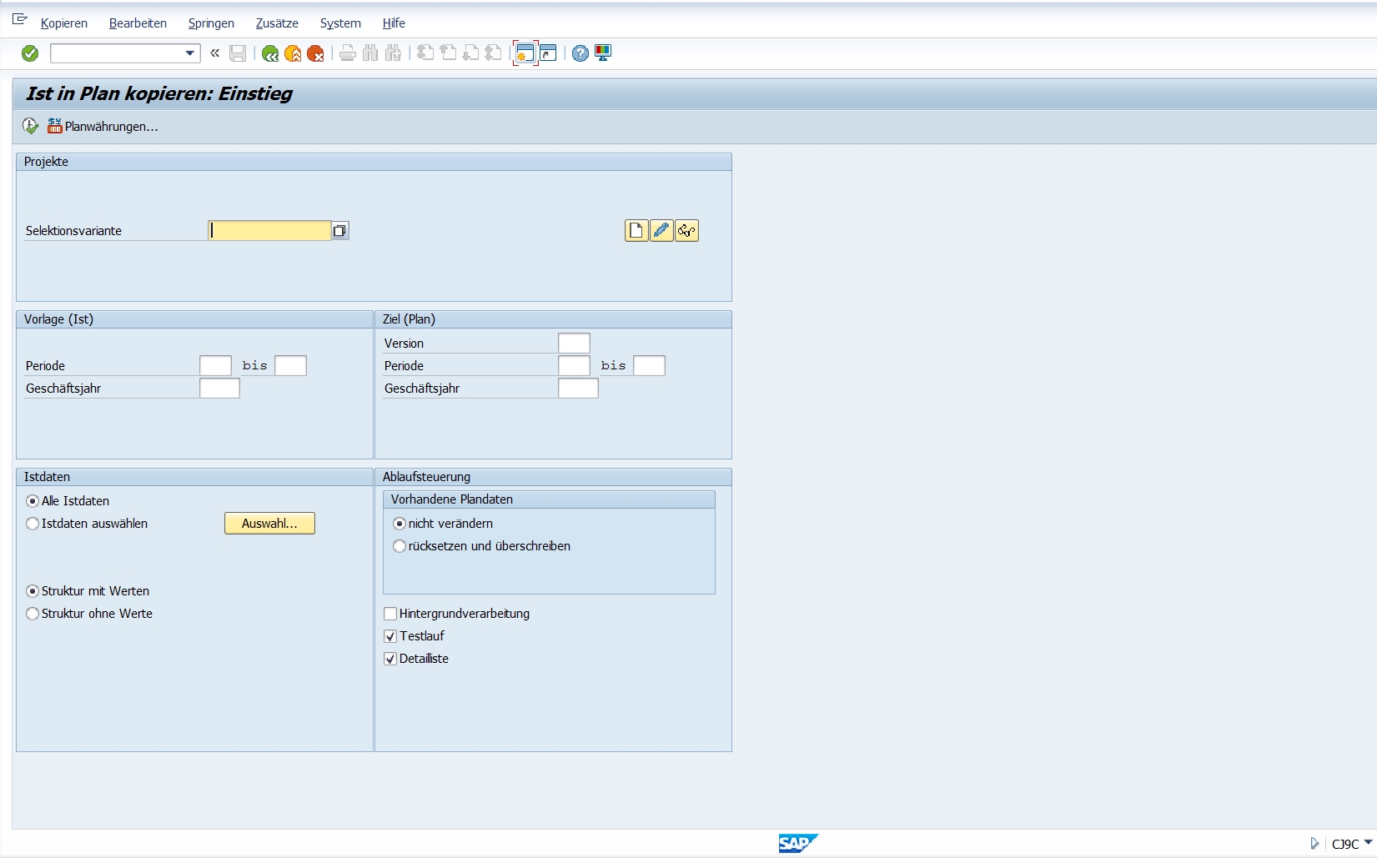Click the Ziel Geschäftsjahr field
Image resolution: width=1377 pixels, height=858 pixels.
578,388
